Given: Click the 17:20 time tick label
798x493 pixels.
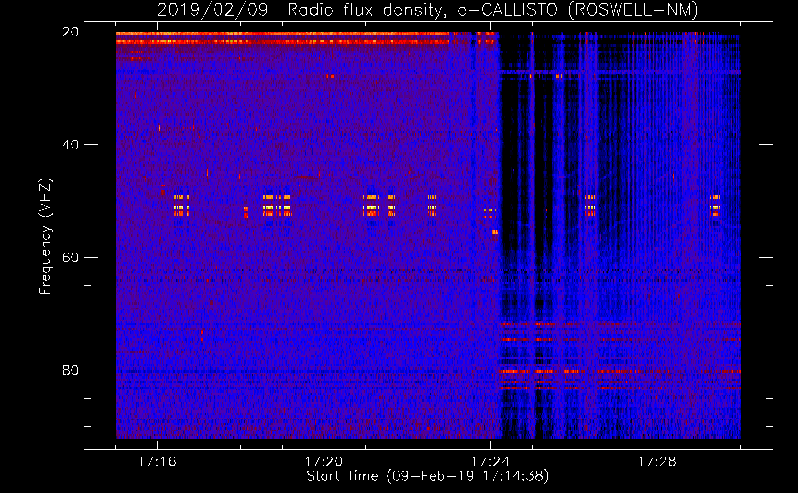Looking at the screenshot, I should [x=324, y=462].
